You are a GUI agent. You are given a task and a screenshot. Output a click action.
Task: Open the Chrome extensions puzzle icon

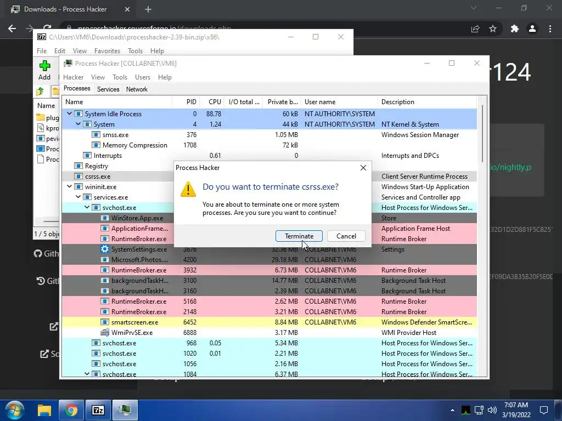(x=515, y=29)
